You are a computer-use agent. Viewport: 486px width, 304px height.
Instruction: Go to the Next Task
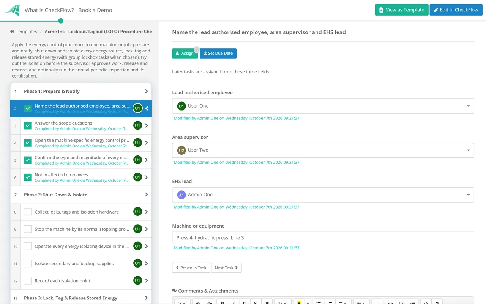(x=226, y=268)
